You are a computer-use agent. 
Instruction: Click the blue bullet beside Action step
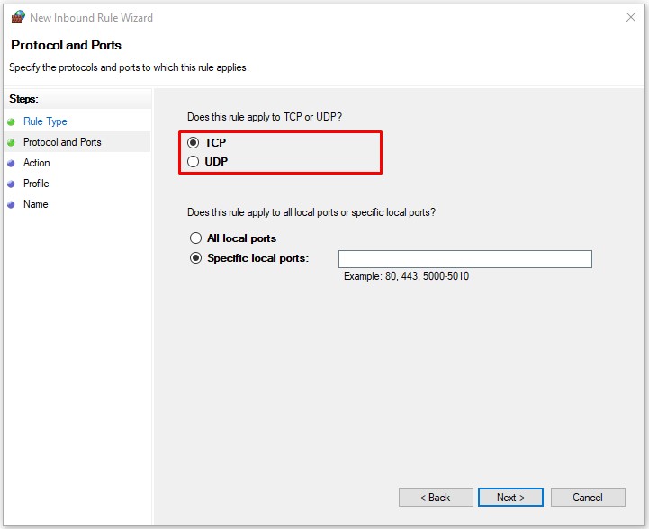pyautogui.click(x=11, y=163)
